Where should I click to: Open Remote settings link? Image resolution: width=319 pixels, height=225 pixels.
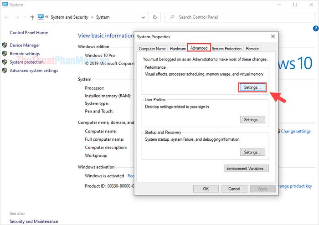[x=25, y=54]
